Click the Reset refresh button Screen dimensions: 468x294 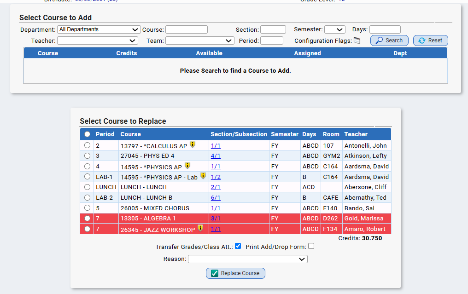pos(430,40)
